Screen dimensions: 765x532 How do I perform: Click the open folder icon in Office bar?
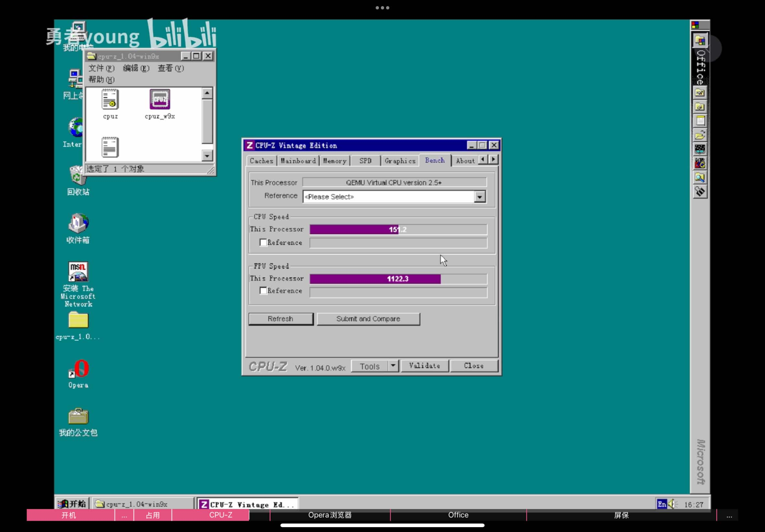coord(700,135)
